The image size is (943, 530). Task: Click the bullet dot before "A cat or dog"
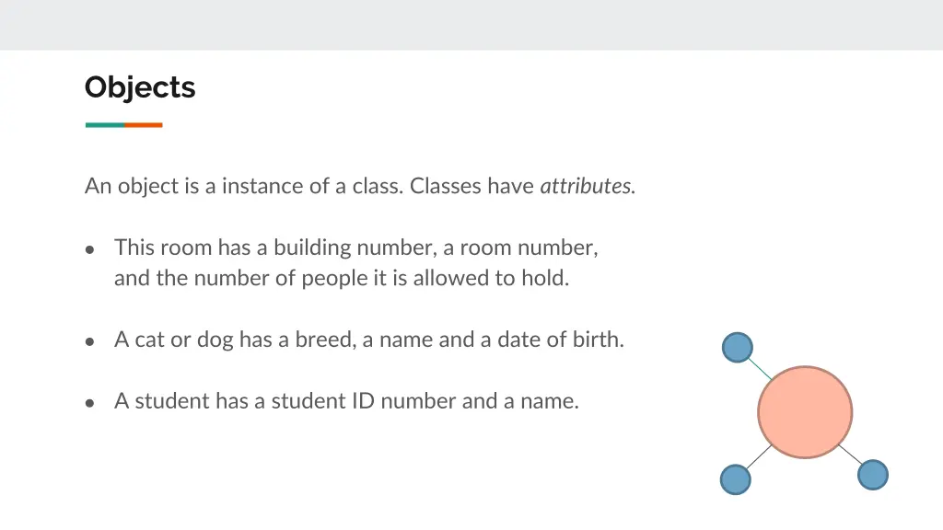pyautogui.click(x=89, y=341)
